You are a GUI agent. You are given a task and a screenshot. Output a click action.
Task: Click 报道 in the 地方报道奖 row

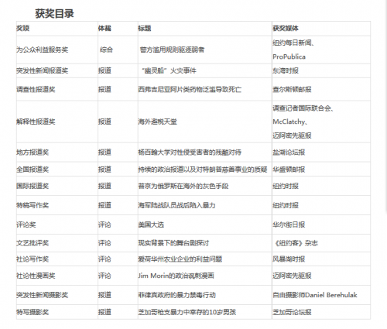[x=104, y=153]
